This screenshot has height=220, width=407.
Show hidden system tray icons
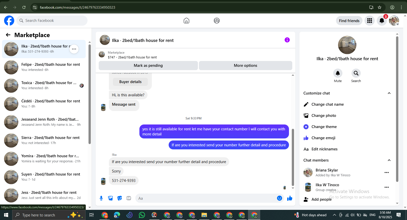335,215
